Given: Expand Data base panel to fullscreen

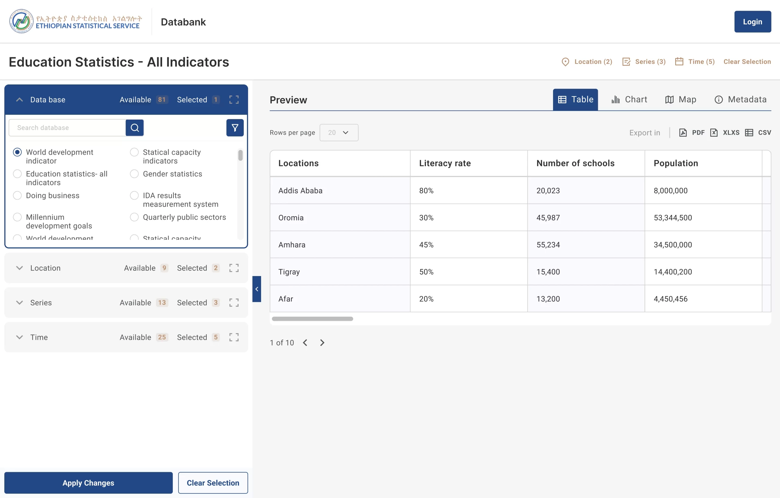Looking at the screenshot, I should pyautogui.click(x=234, y=100).
